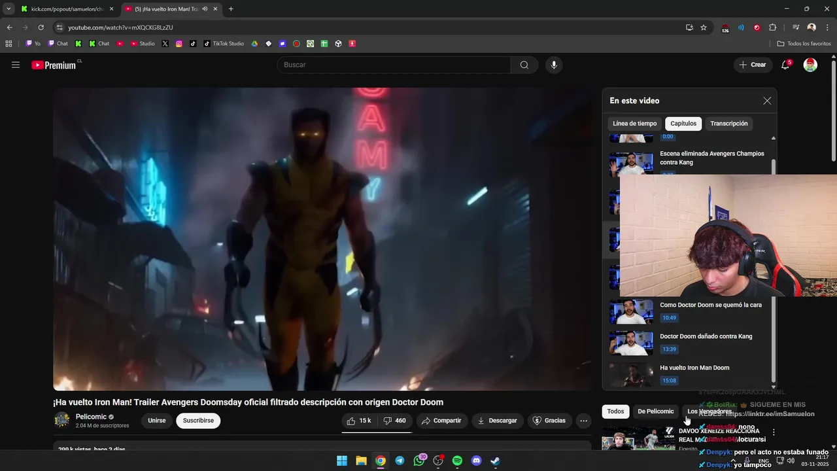Open chapter 'Como Doctor Doom se quemó la cara'
This screenshot has height=471, width=837.
(x=687, y=311)
